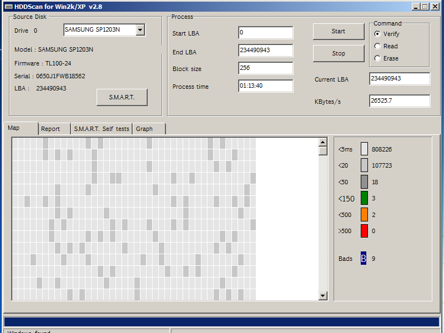Click the End LBA input field
The image size is (444, 333).
(x=265, y=51)
